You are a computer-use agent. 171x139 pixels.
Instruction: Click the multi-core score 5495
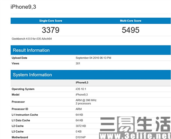pyautogui.click(x=130, y=30)
